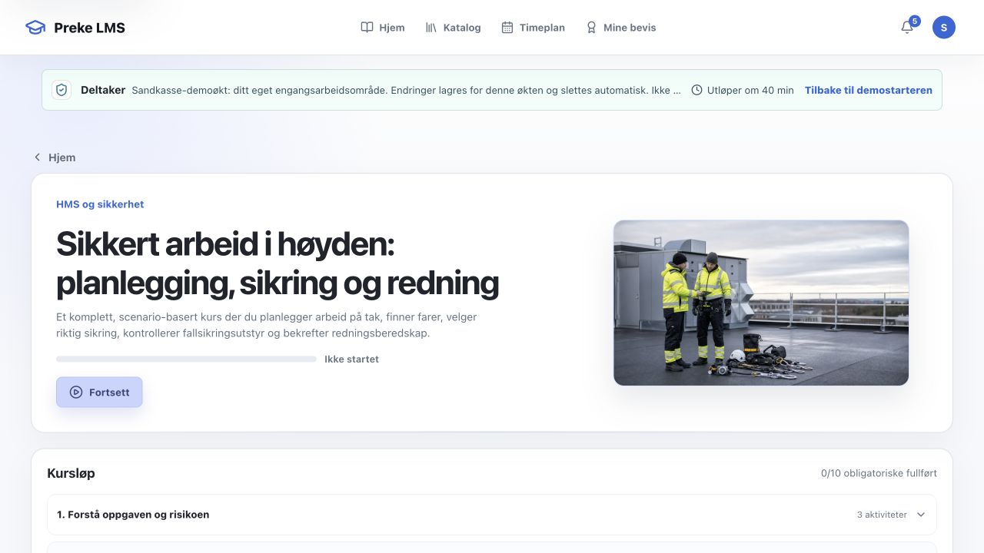This screenshot has height=553, width=984.
Task: Click the Timeplan calendar icon
Action: pyautogui.click(x=507, y=28)
